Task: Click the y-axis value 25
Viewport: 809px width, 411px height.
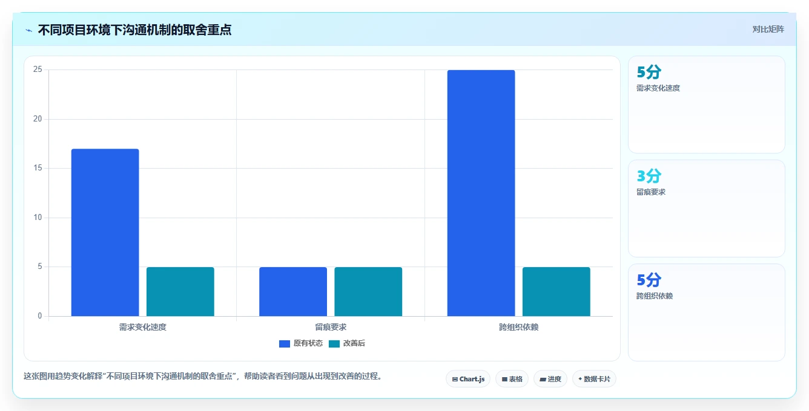Action: [x=38, y=70]
